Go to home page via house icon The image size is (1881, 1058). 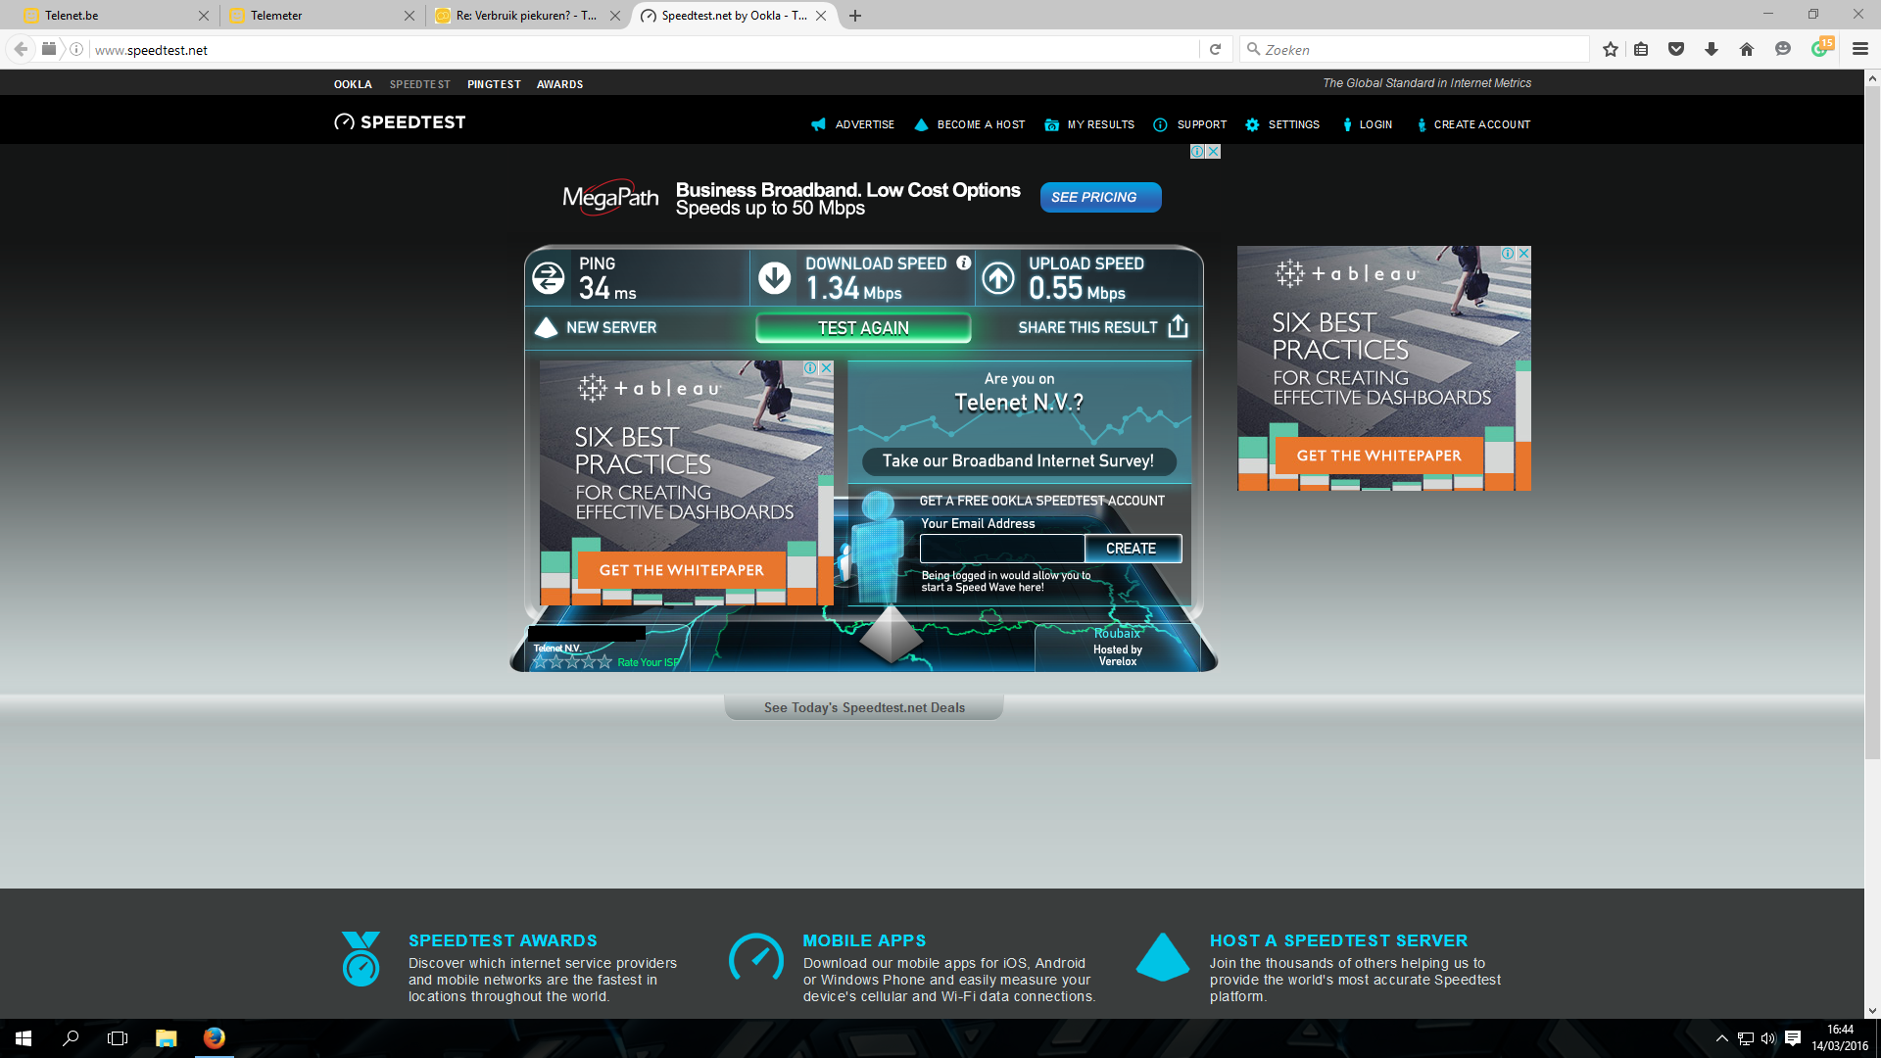pos(1747,49)
